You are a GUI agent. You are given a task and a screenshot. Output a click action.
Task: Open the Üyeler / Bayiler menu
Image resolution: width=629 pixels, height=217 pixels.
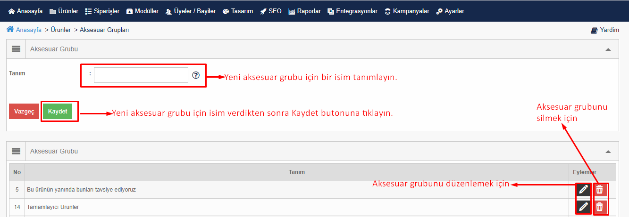(x=191, y=11)
